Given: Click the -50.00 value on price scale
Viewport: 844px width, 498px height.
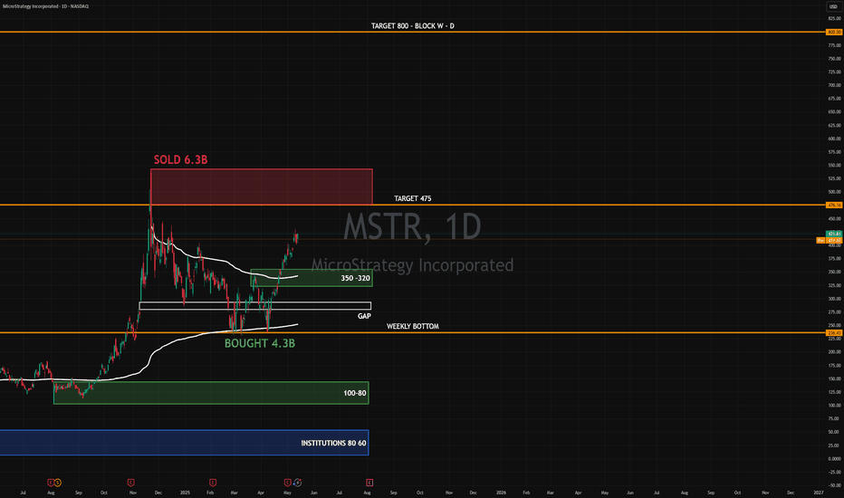Looking at the screenshot, I should point(834,485).
